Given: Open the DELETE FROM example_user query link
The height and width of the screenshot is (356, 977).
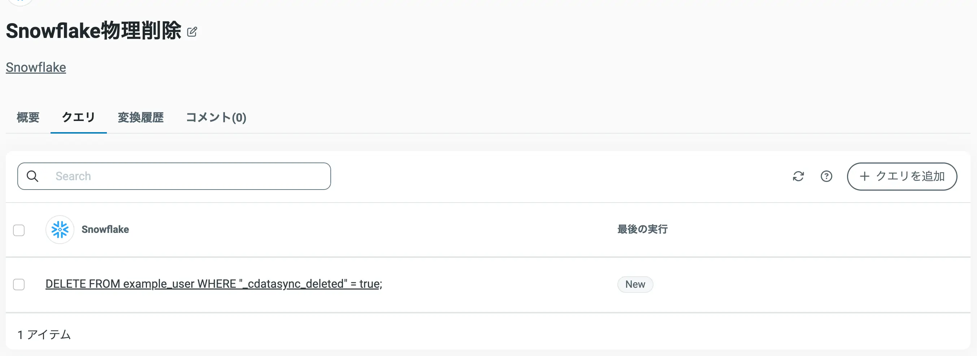Looking at the screenshot, I should [x=214, y=284].
